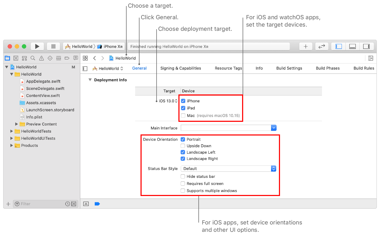Add an editor on the right

click(371, 58)
